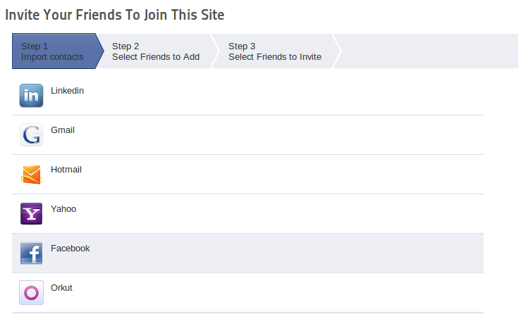Click blank area of highlighted Facebook row

(x=282, y=253)
